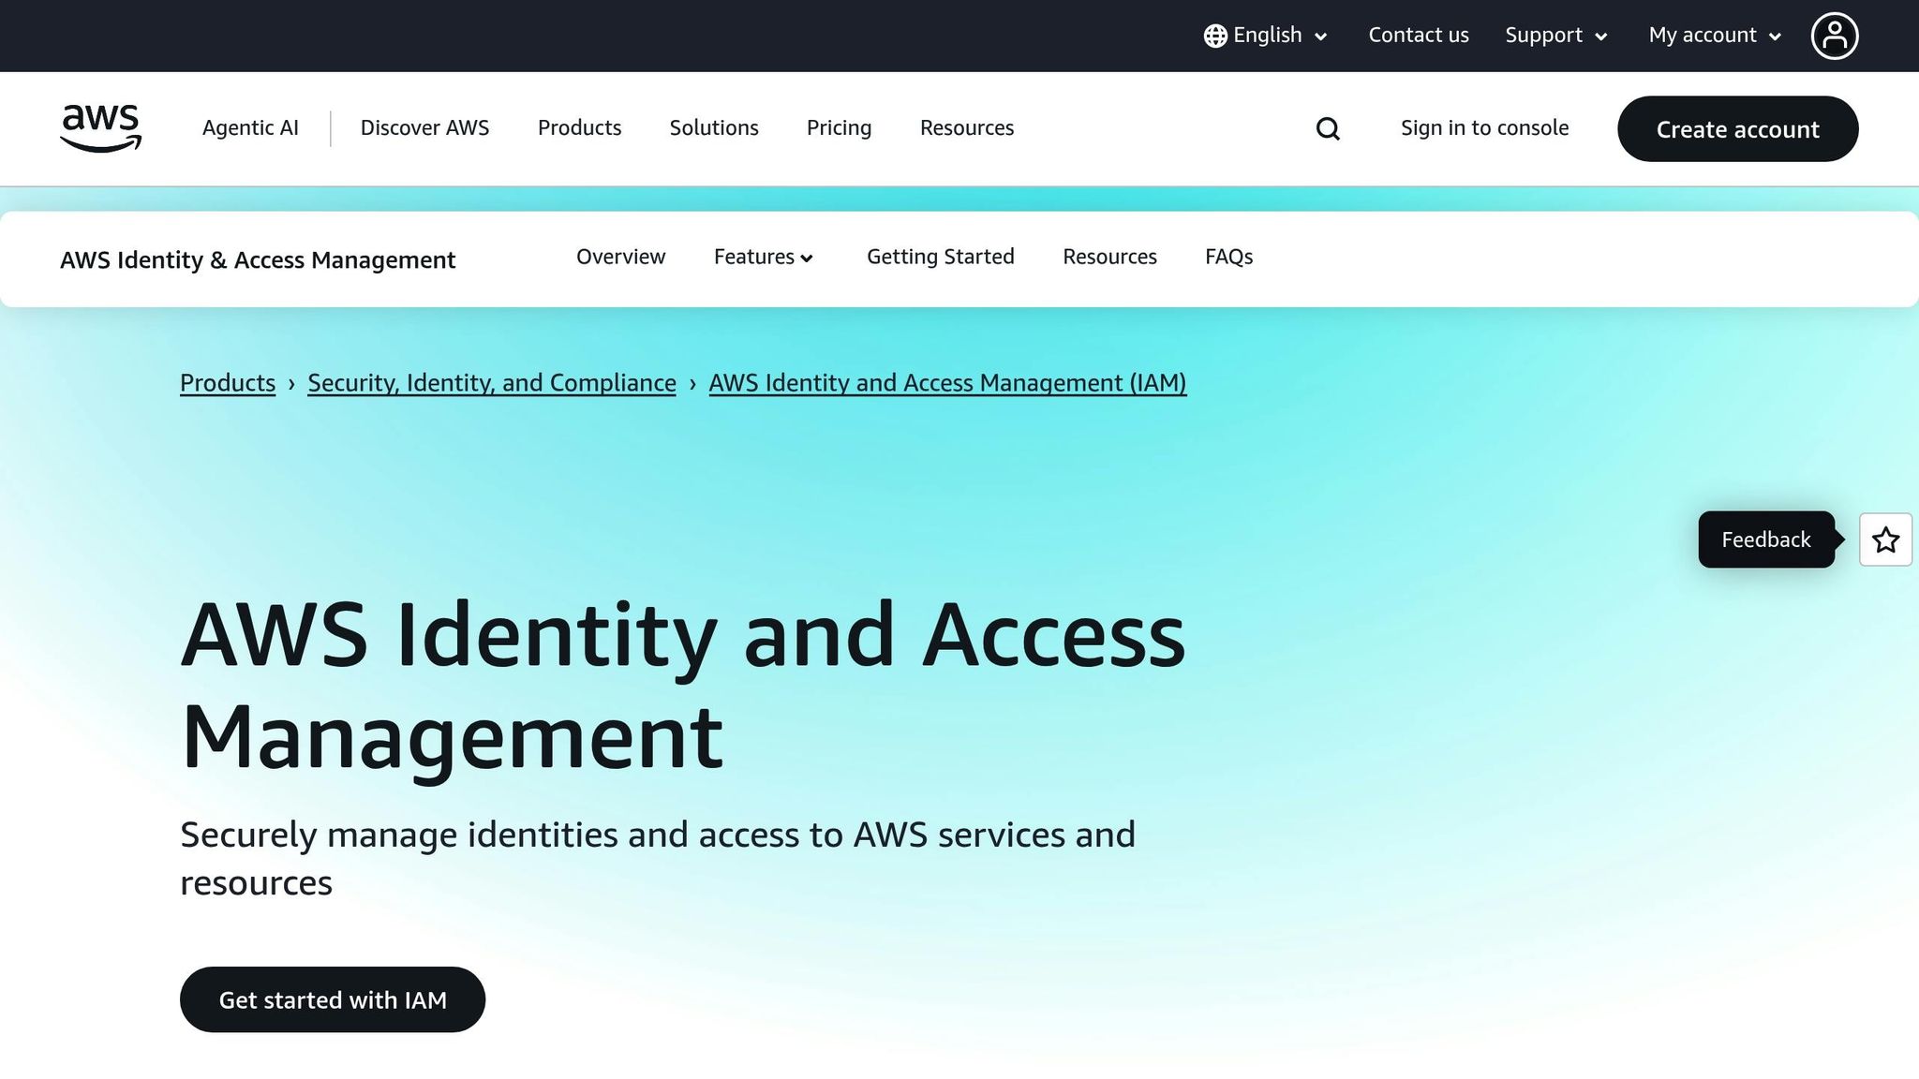Click the Create account button

(x=1737, y=129)
